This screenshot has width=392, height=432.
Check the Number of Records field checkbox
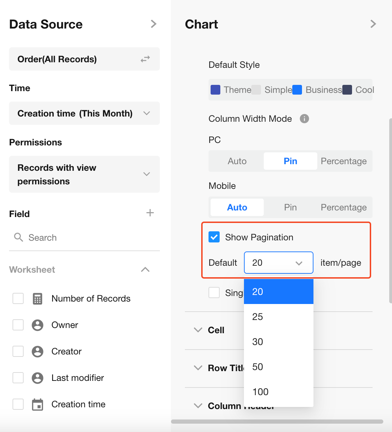[x=18, y=298]
